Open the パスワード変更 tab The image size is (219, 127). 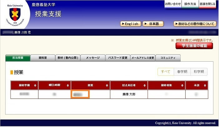(x=118, y=58)
